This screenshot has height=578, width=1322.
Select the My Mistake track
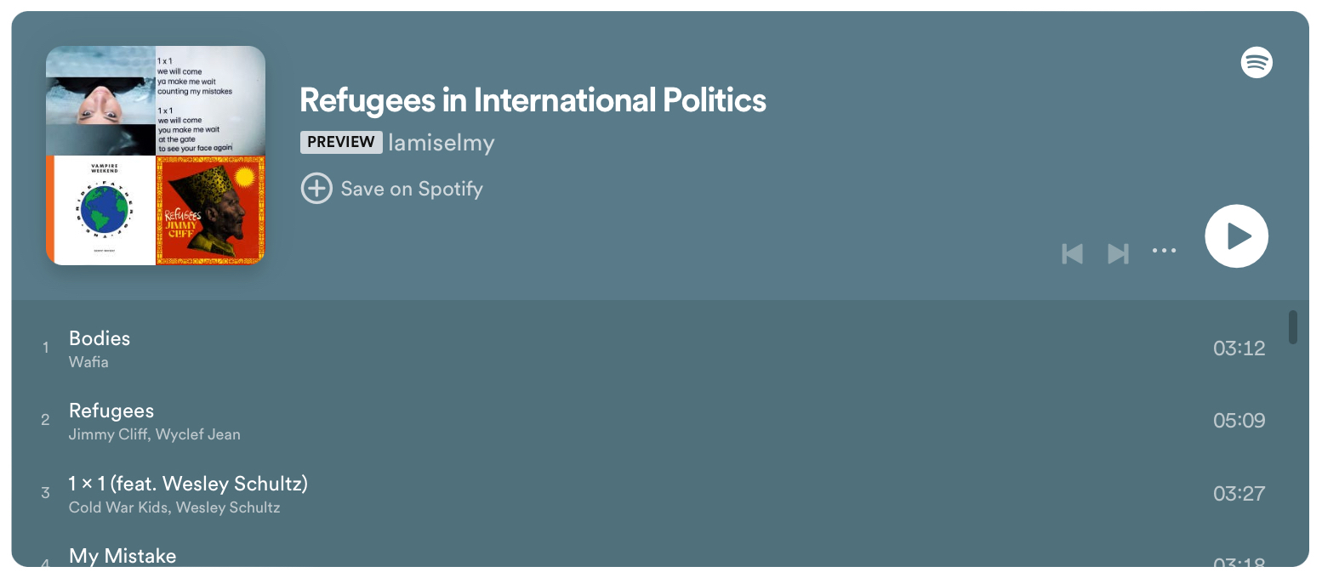123,556
